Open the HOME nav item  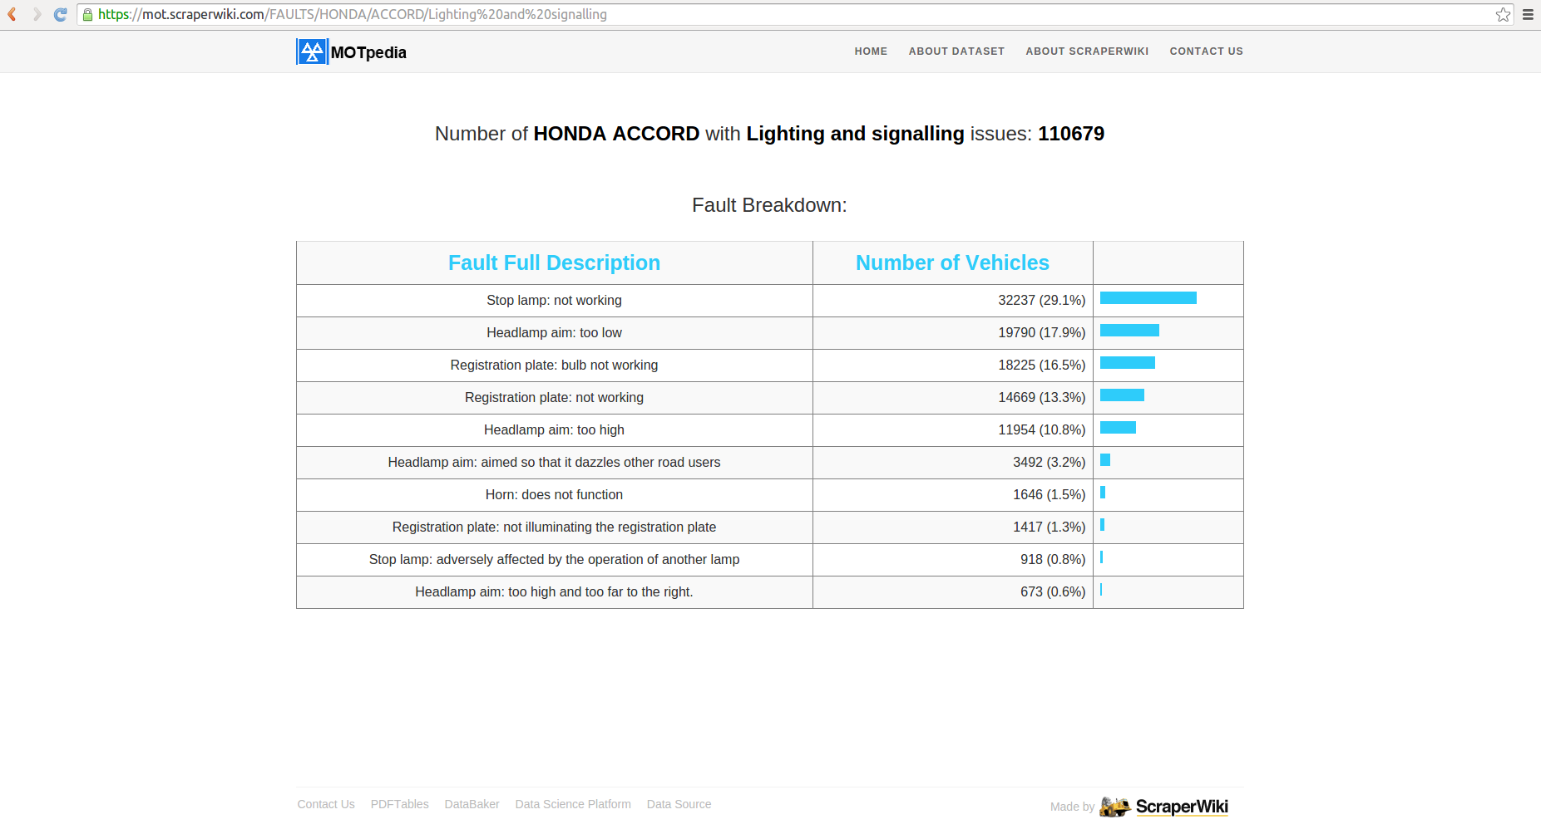click(871, 52)
